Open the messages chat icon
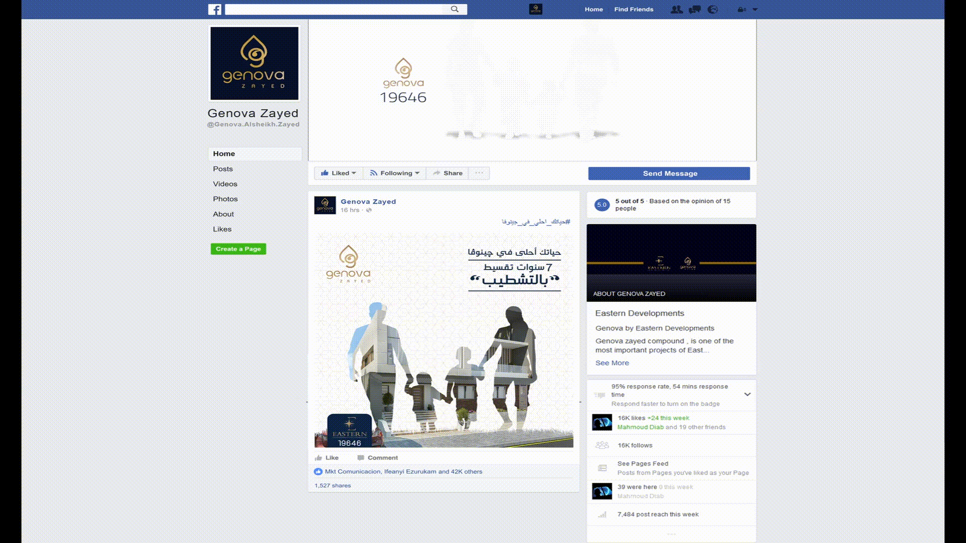This screenshot has height=543, width=966. click(x=695, y=10)
